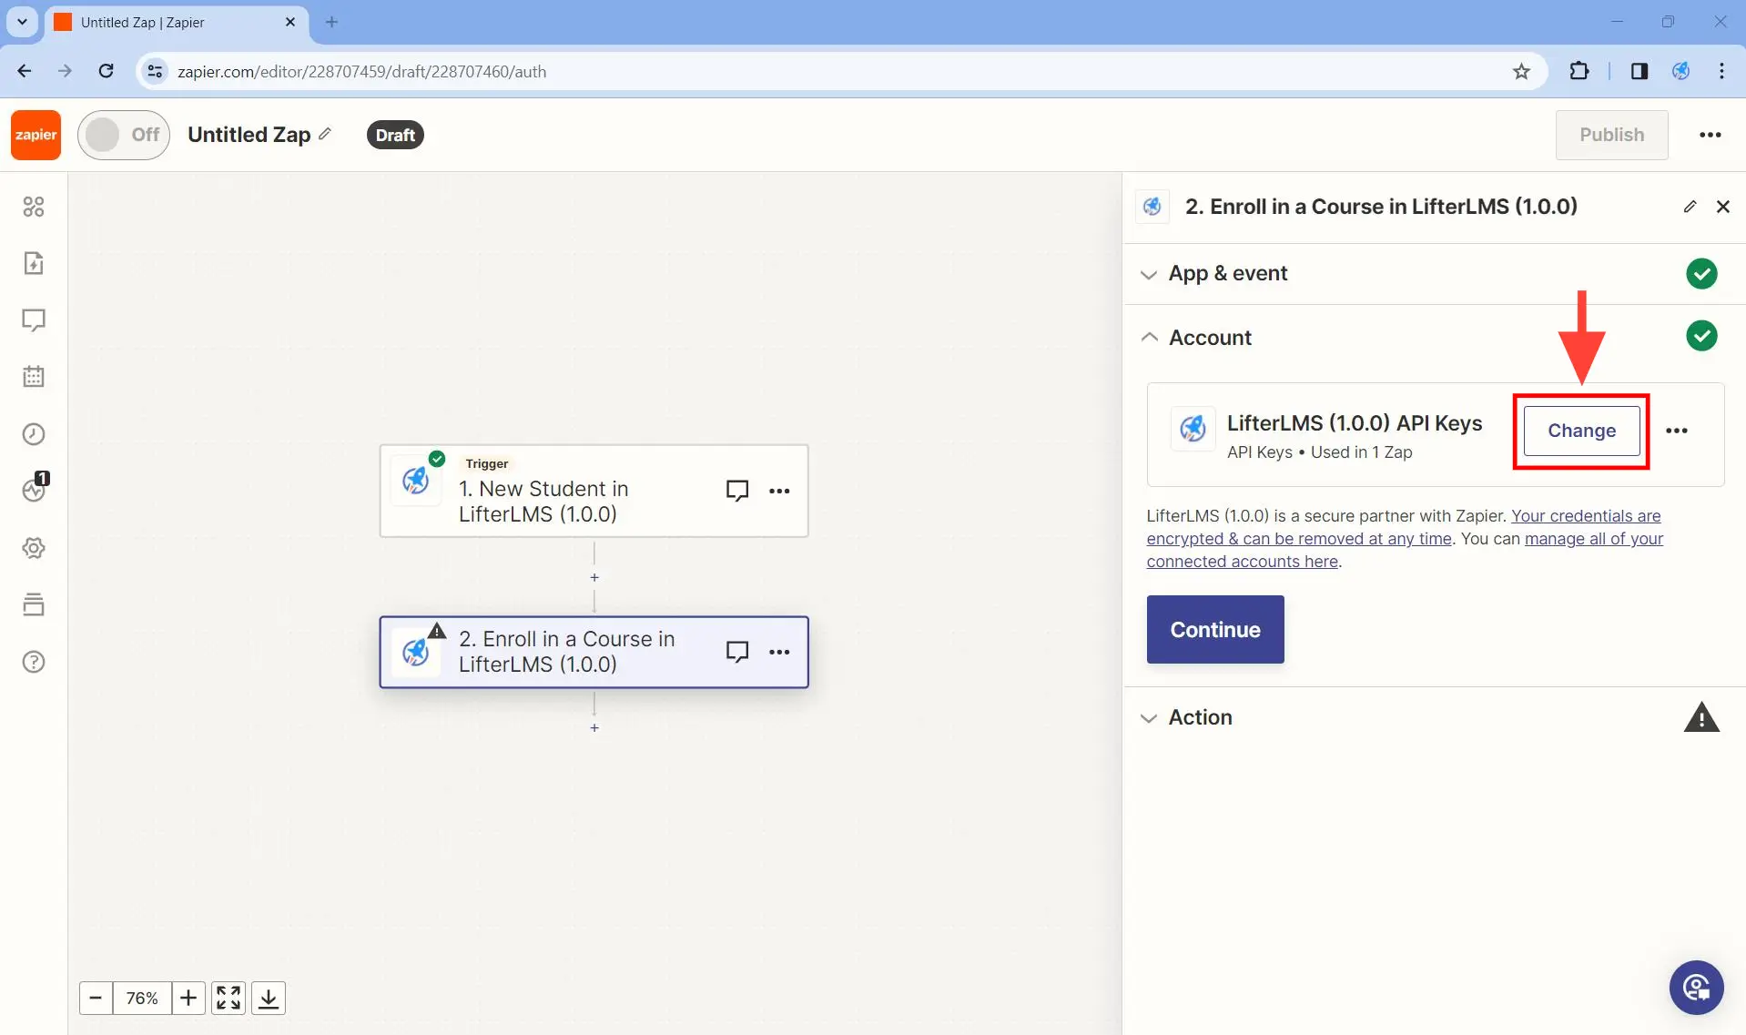Screen dimensions: 1746x1035
Task: Open account options ellipsis next to Change
Action: coord(1677,431)
